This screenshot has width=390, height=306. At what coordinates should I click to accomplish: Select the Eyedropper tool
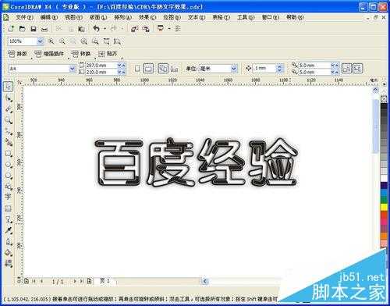point(9,230)
